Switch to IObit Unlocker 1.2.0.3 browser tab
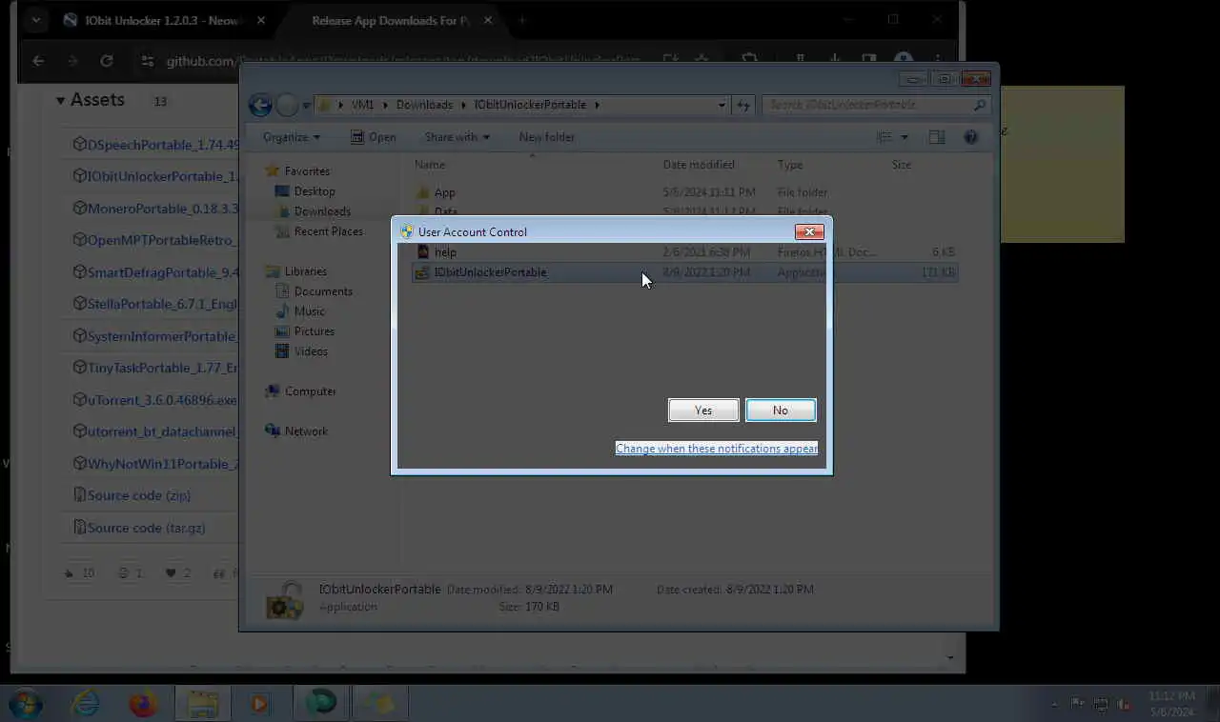The height and width of the screenshot is (722, 1220). tap(164, 20)
